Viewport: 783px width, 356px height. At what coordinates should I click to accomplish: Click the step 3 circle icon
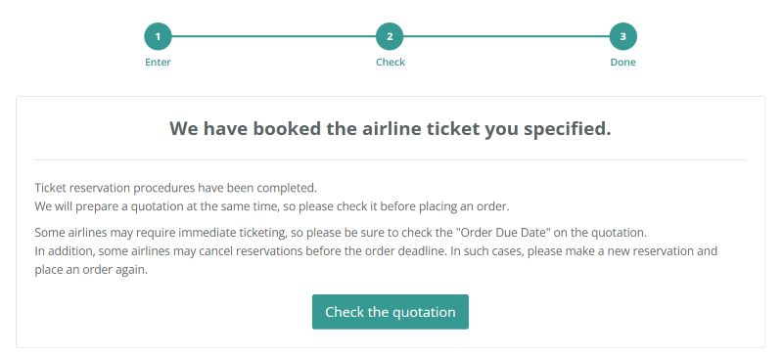click(623, 36)
